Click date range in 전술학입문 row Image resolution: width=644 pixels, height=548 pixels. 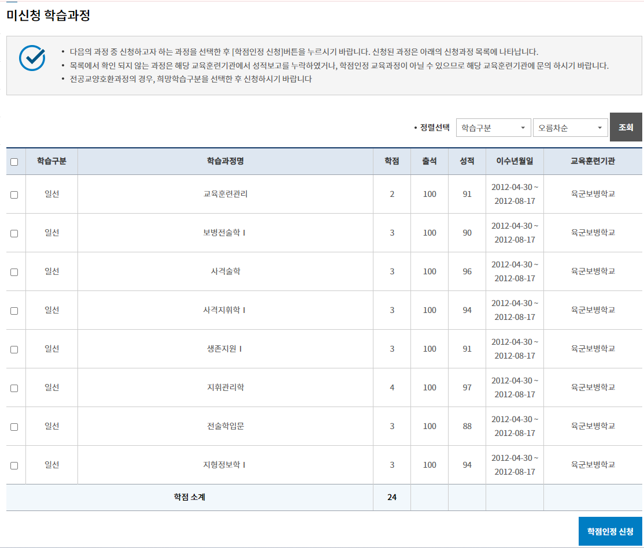515,426
